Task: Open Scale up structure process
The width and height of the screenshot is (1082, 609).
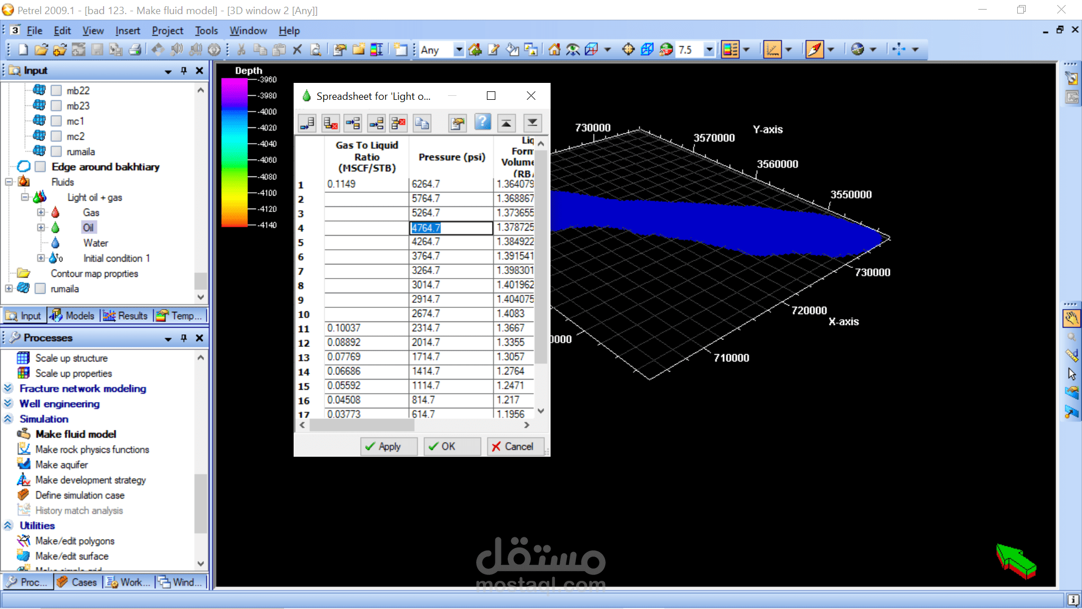Action: [x=72, y=358]
